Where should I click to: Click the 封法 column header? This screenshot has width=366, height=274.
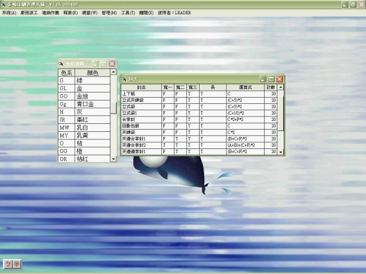[x=141, y=87]
